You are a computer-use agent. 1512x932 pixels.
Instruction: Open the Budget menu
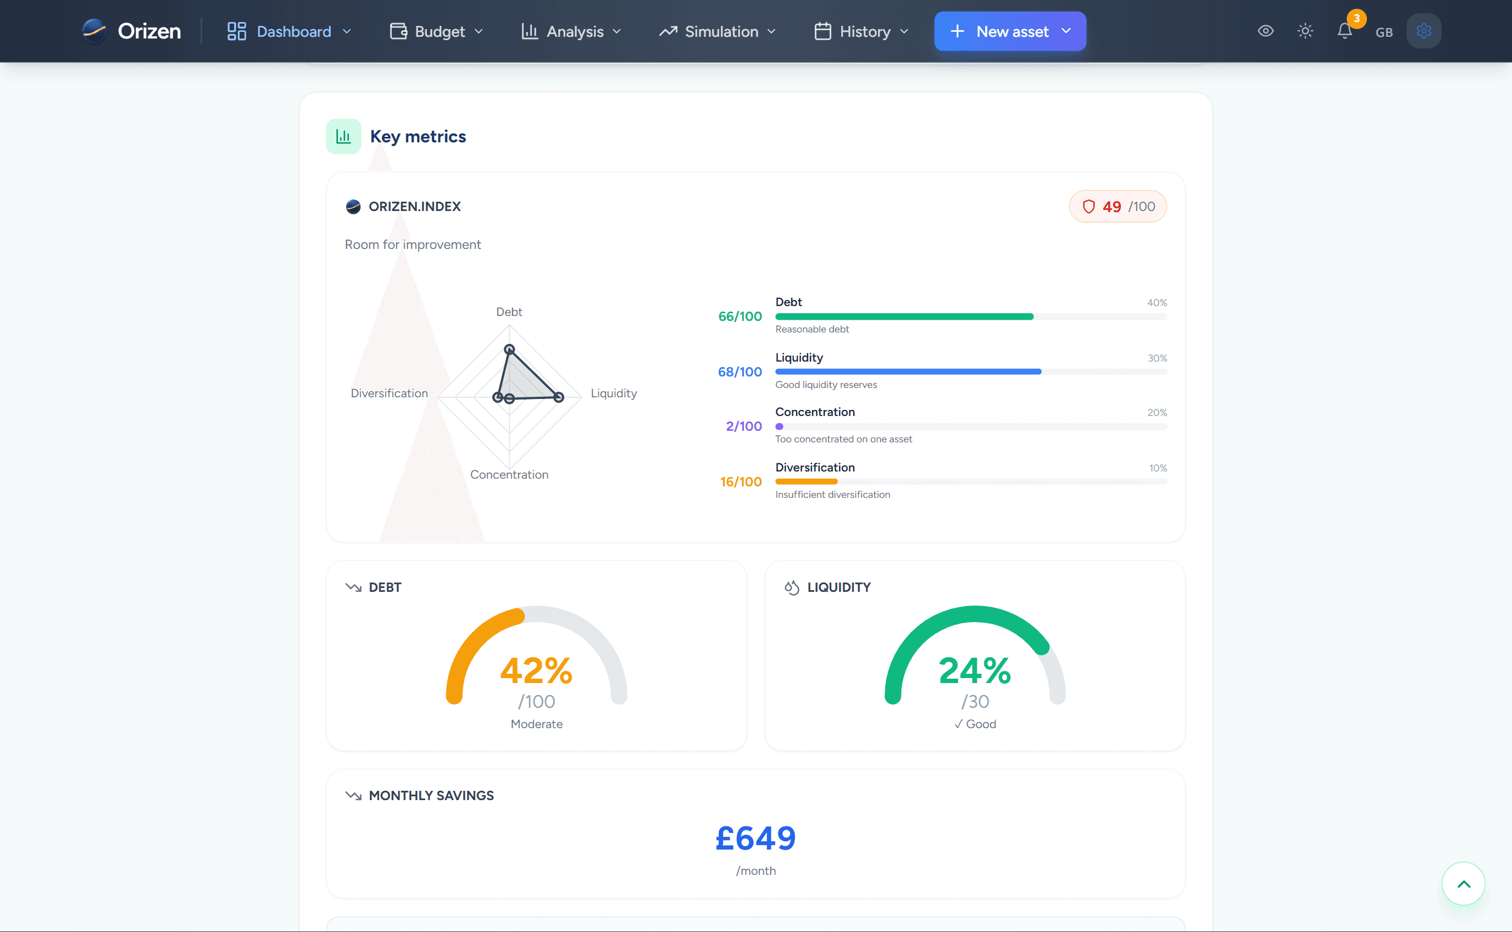click(437, 31)
